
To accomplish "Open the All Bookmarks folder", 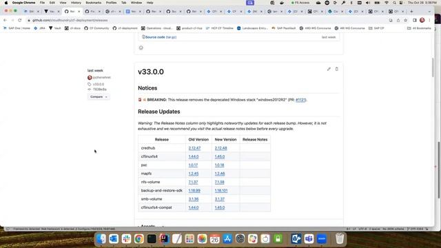I will [x=419, y=28].
